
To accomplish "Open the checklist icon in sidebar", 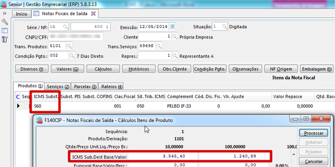I will coord(5,39).
